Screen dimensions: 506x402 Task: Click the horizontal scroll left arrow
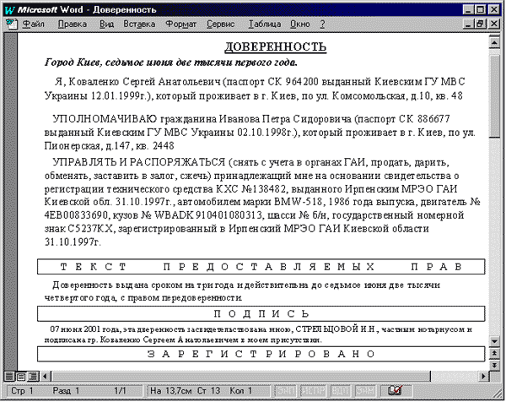coord(46,376)
